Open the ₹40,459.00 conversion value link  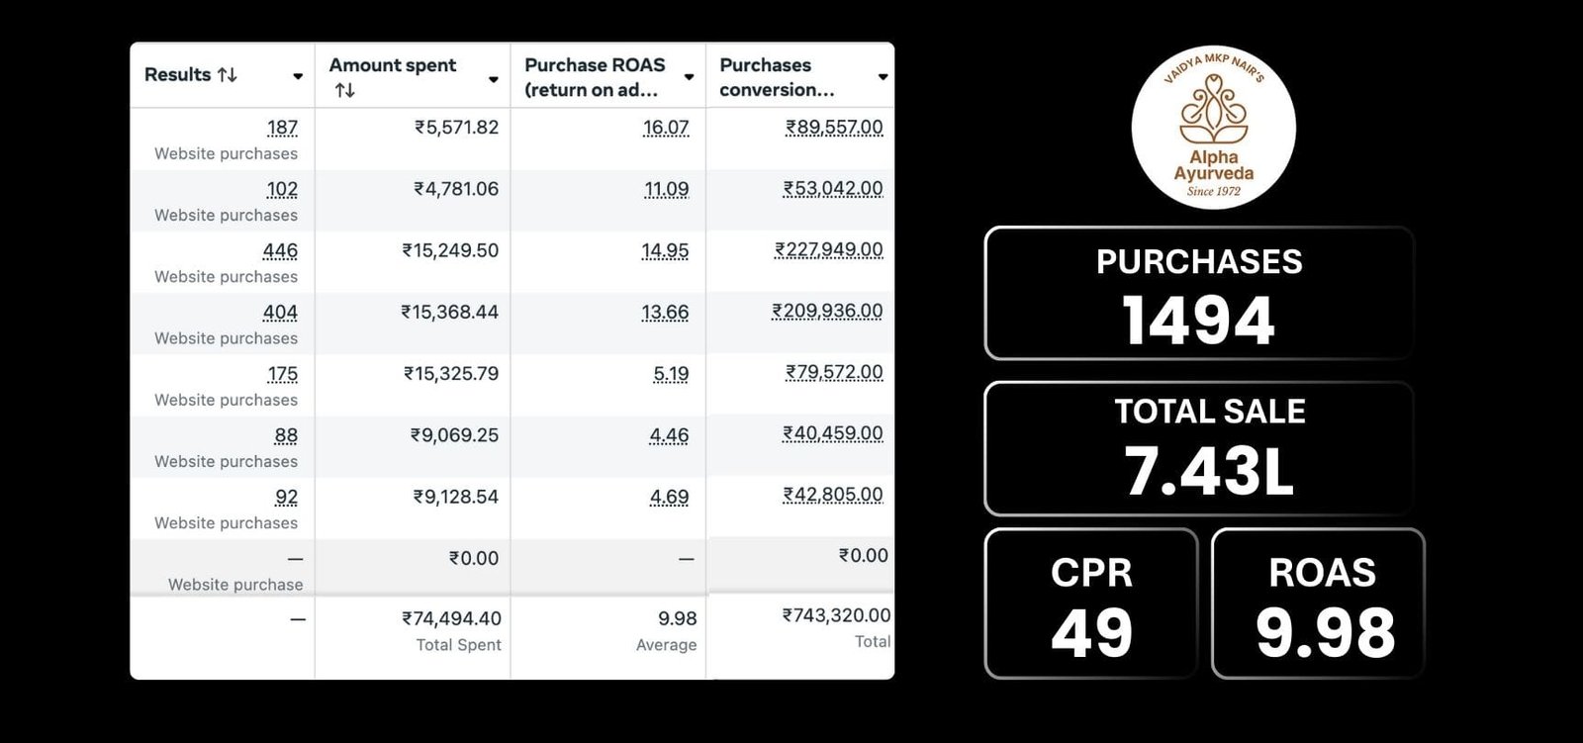tap(833, 433)
